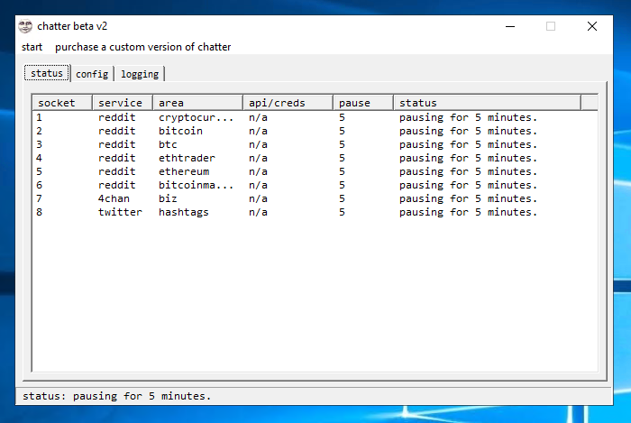The width and height of the screenshot is (631, 423).
Task: Select socket 2 row number
Action: click(x=39, y=131)
